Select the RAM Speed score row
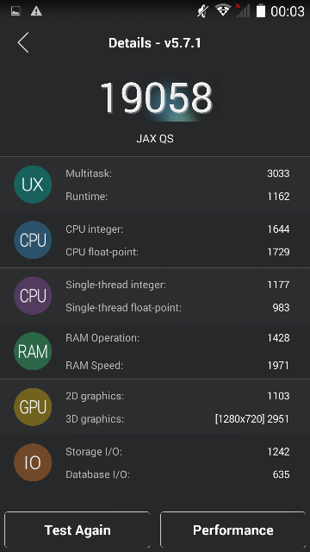This screenshot has width=310, height=552. point(177,366)
